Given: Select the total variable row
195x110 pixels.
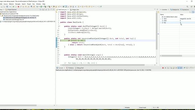Looking at the screenshot, I should click(x=177, y=21).
